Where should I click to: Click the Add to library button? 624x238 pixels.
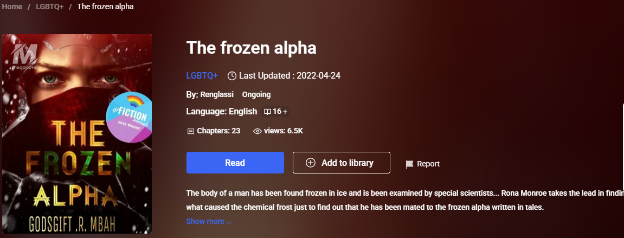click(341, 163)
